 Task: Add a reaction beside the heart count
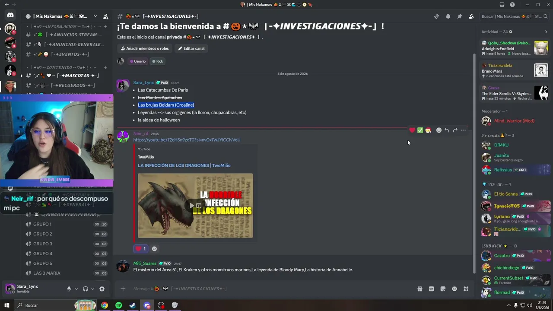(154, 248)
